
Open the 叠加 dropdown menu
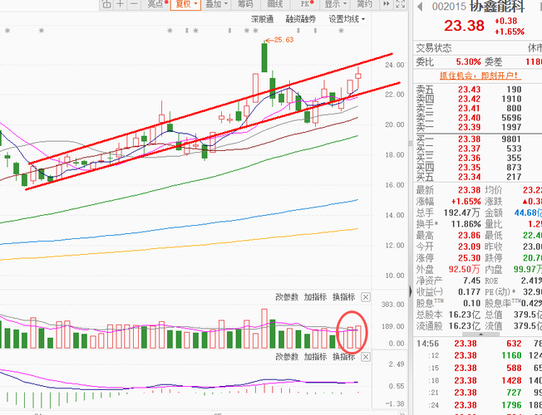(216, 4)
